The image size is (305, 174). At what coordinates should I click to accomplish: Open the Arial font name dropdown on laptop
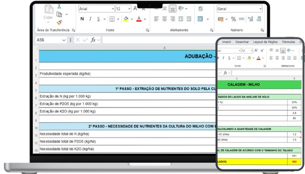(x=113, y=9)
